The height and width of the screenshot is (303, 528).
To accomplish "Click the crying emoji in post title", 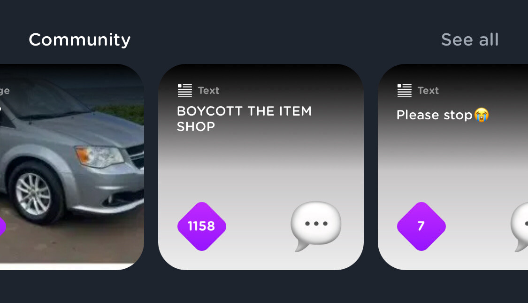I will pos(482,115).
